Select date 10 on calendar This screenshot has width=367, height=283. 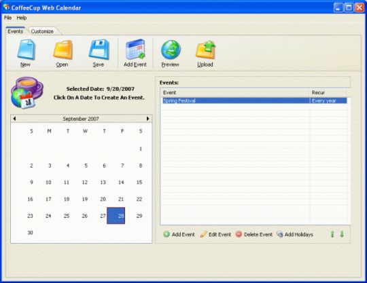[48, 183]
